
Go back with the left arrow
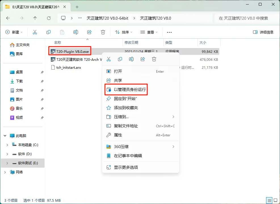click(8, 18)
